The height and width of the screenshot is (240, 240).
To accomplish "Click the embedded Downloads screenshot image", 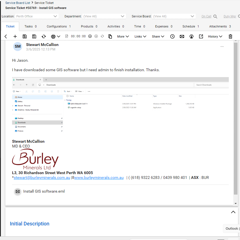I will 120,105.
